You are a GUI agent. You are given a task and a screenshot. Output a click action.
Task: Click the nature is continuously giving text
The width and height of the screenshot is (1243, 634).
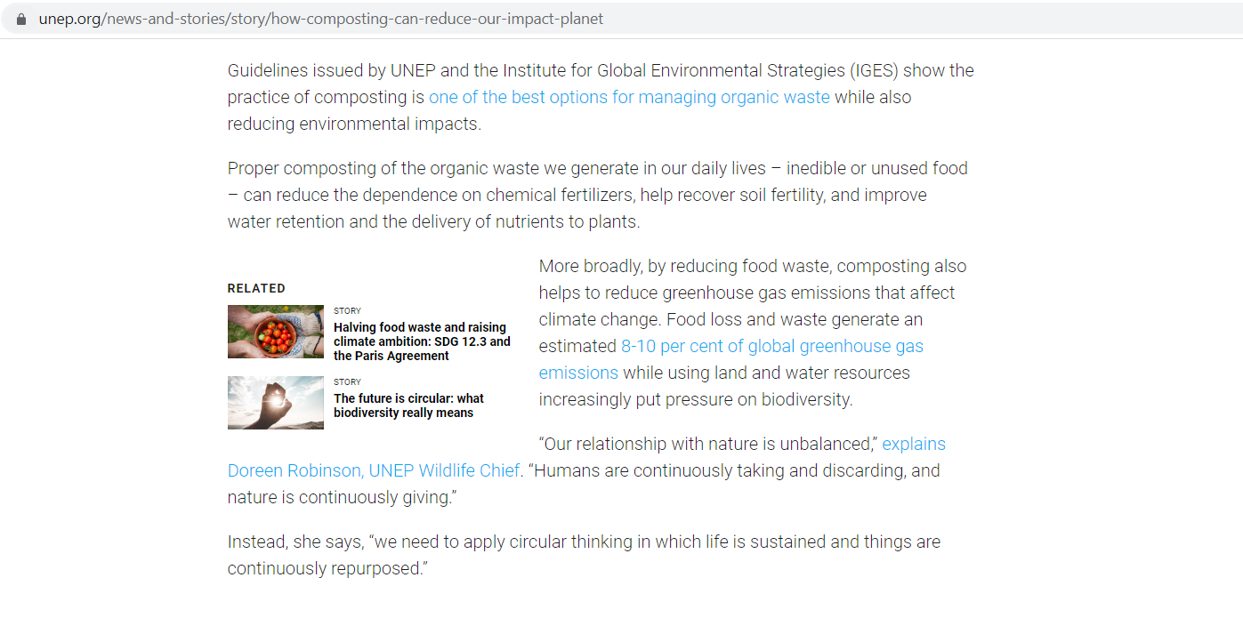coord(342,497)
